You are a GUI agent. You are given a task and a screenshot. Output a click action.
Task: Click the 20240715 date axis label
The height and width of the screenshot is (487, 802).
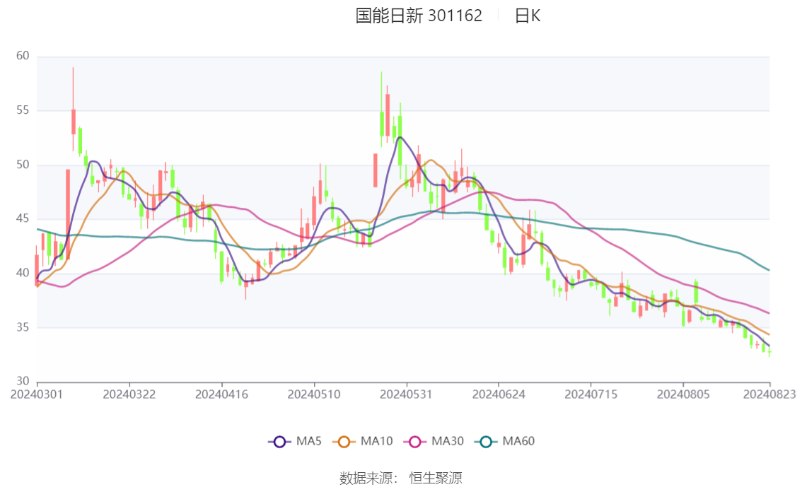(x=591, y=394)
